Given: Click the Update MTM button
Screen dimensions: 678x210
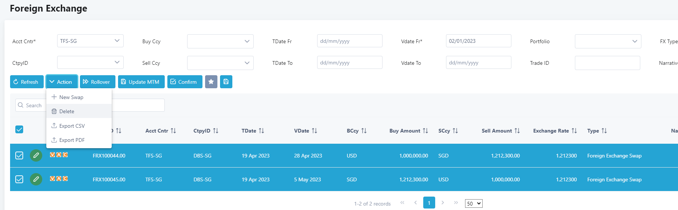Looking at the screenshot, I should tap(141, 82).
